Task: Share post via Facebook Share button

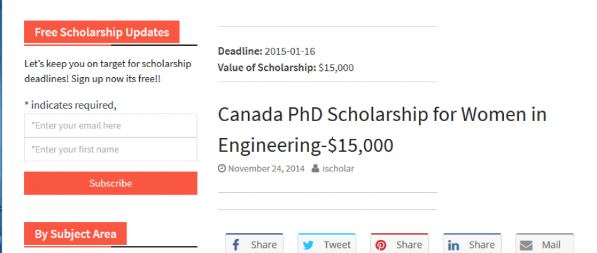Action: (x=254, y=244)
